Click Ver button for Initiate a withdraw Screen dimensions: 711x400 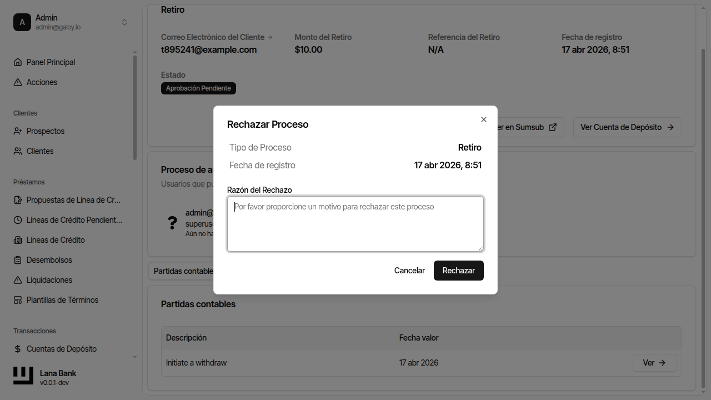point(654,363)
